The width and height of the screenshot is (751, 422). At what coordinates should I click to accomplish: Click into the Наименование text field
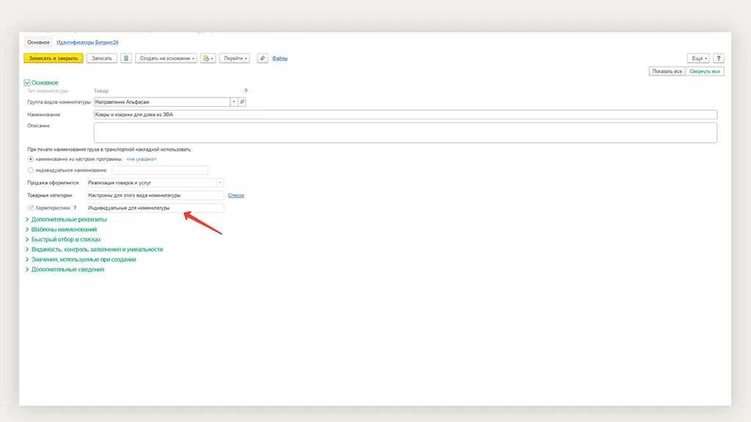pyautogui.click(x=403, y=114)
